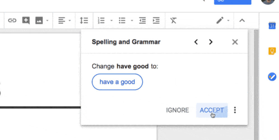279x140 pixels.
Task: Add a comment with the comment icon
Action: [26, 20]
